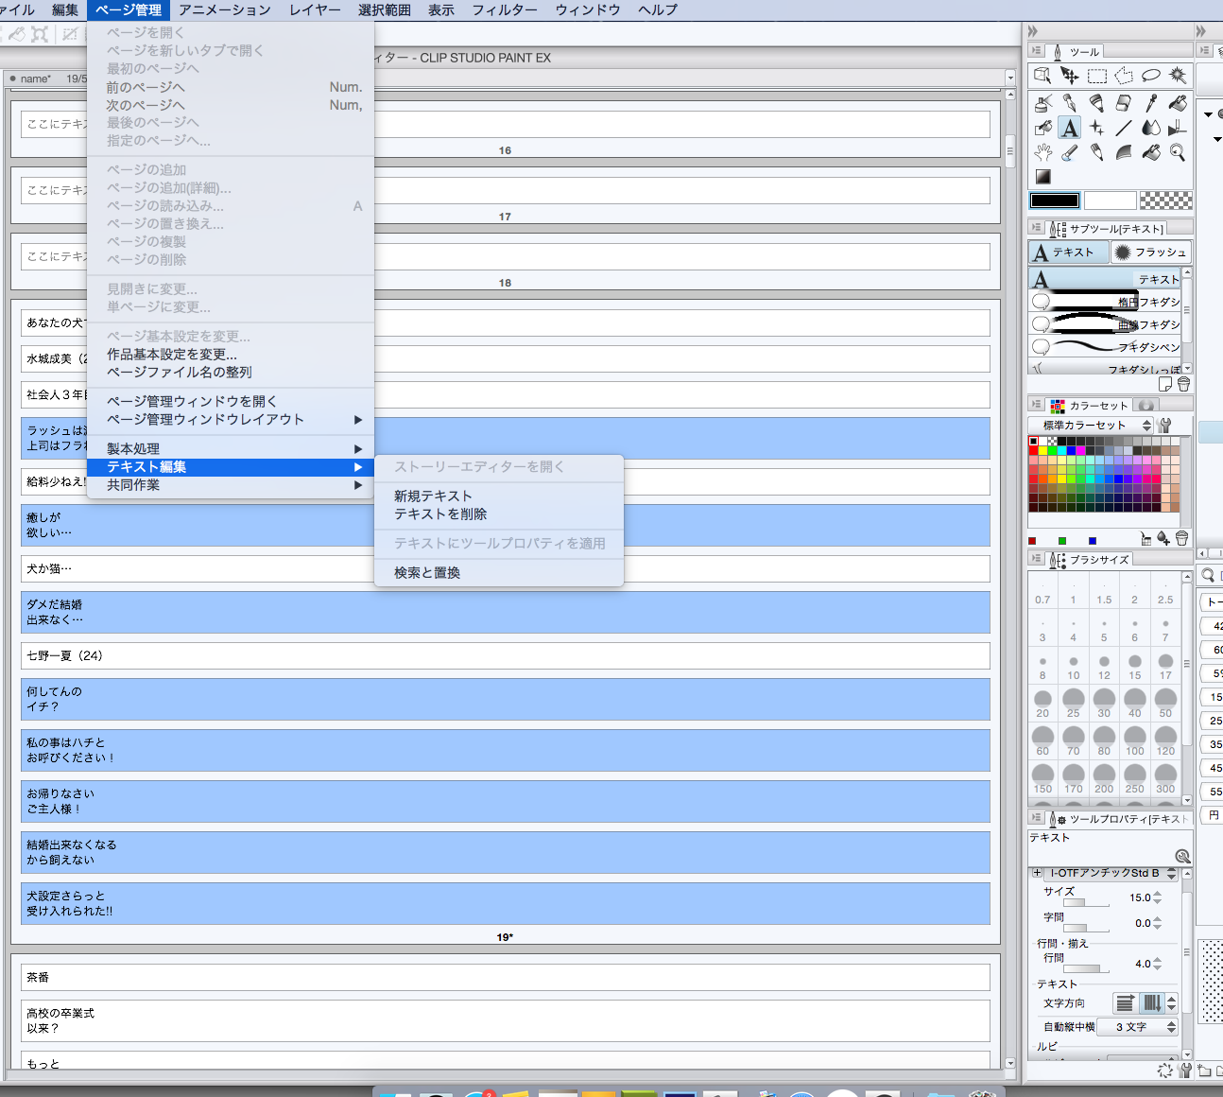Open color set wrench settings icon

[1165, 426]
